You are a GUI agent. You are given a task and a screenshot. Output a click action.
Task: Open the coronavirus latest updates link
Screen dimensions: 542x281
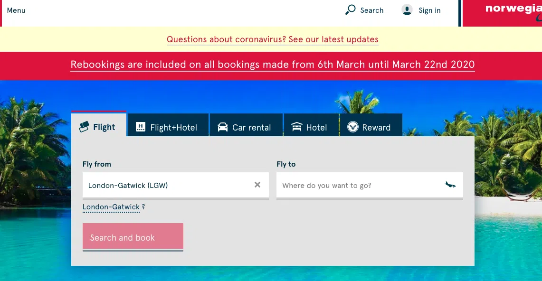pyautogui.click(x=273, y=39)
